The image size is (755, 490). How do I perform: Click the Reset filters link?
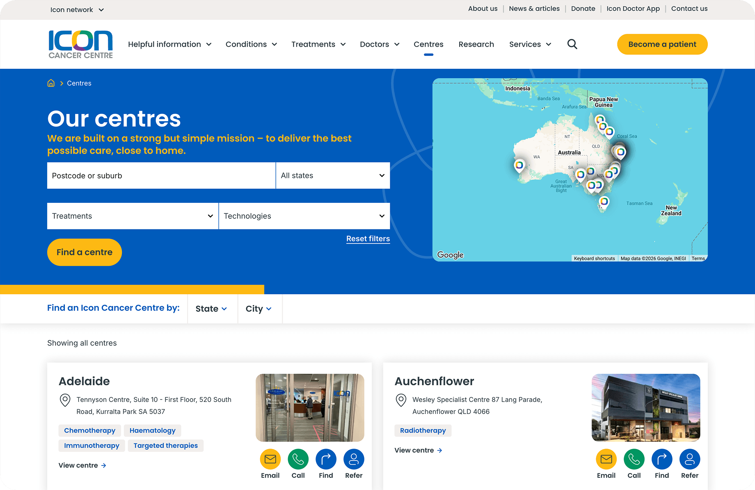coord(368,239)
